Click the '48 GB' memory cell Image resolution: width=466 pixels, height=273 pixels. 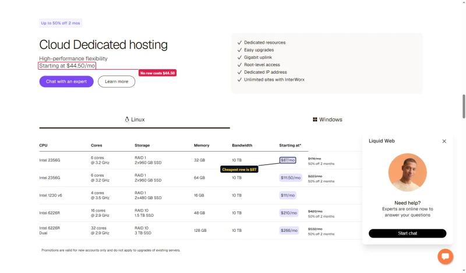click(x=199, y=213)
